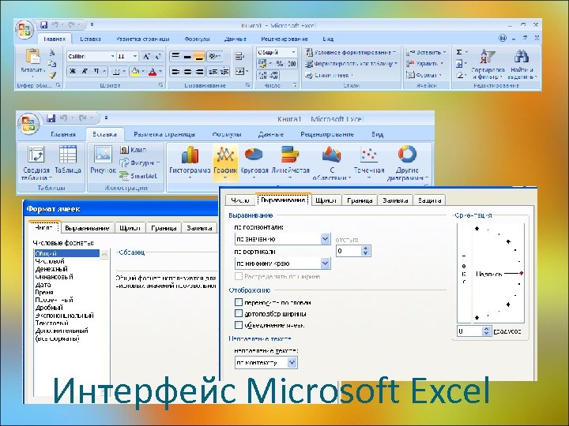This screenshot has width=569, height=426.
Task: Select Денежный in number formats list
Action: coord(51,269)
